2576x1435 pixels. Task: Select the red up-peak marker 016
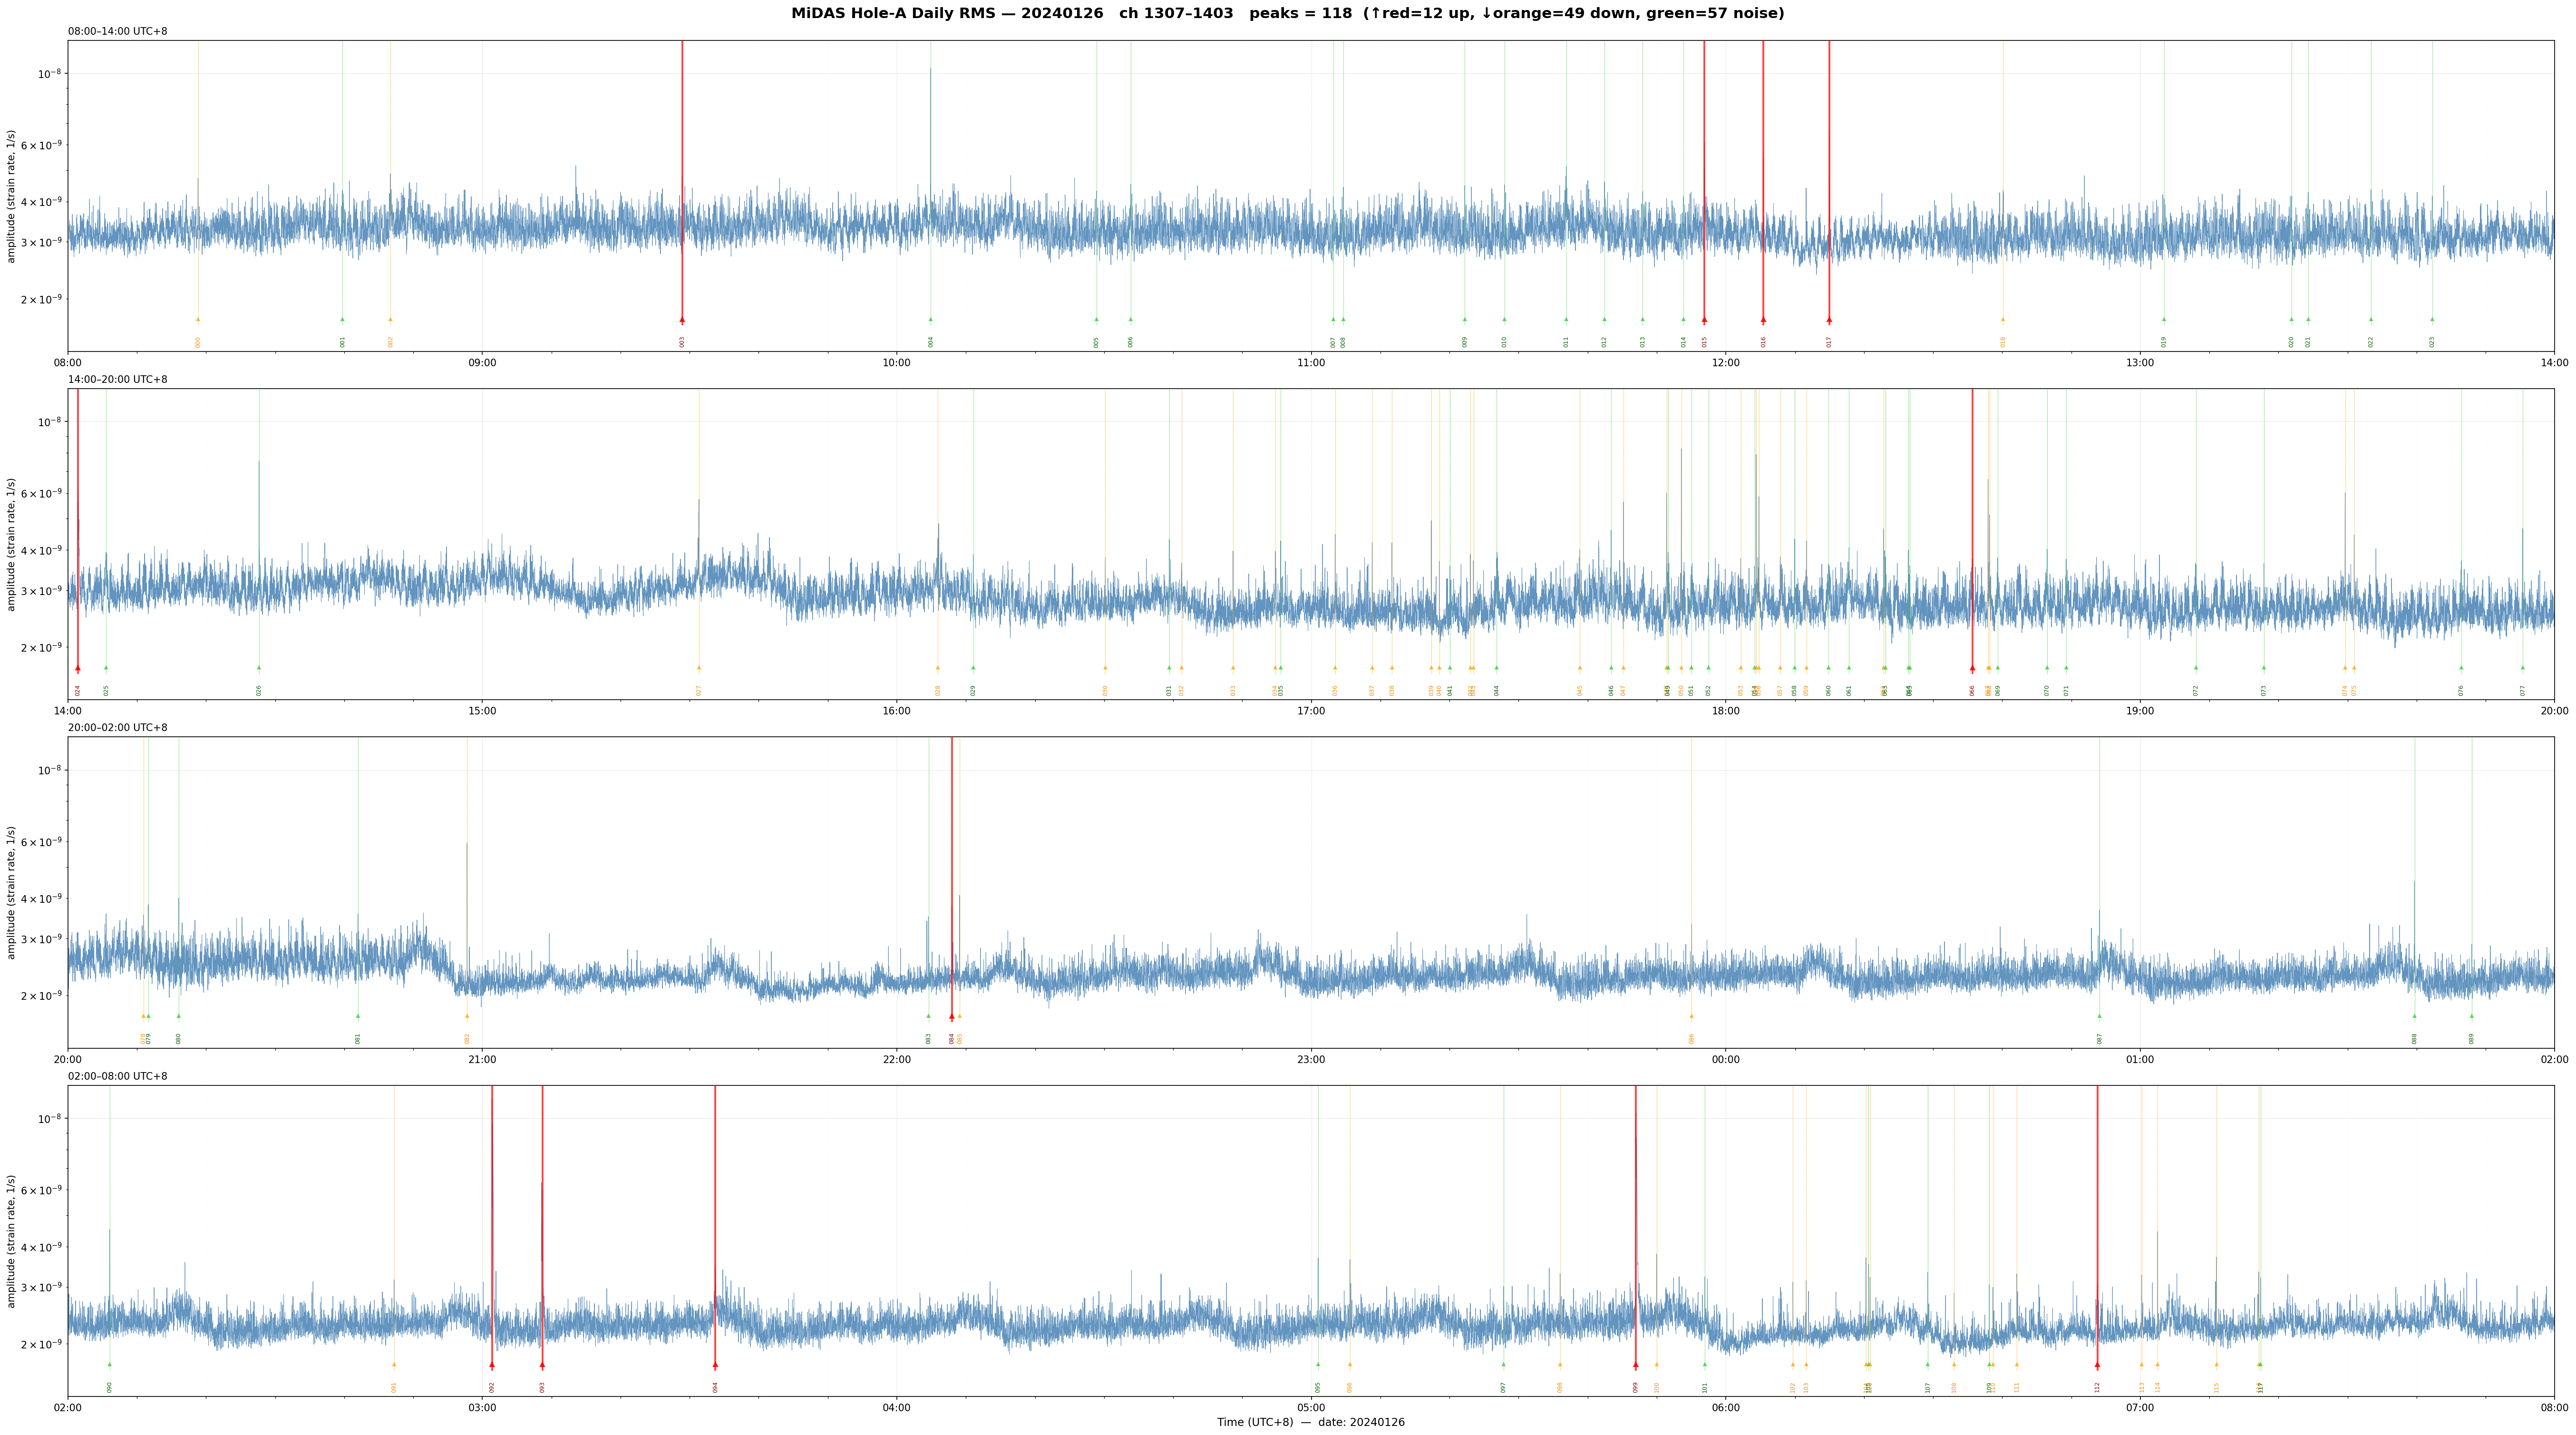click(1763, 320)
